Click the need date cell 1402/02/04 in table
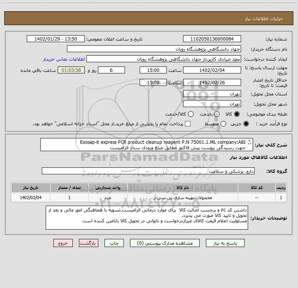The image size is (298, 288). (31, 198)
